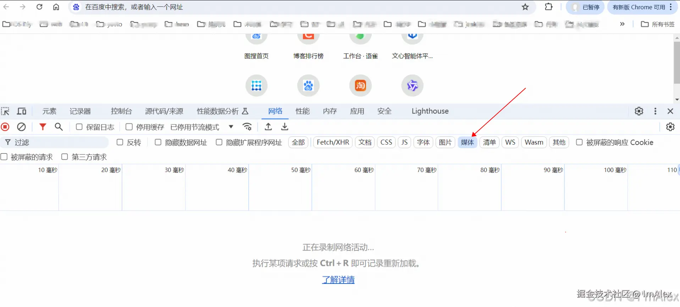The width and height of the screenshot is (680, 307).
Task: Open the 博客排行榜 shortcut
Action: [x=308, y=46]
